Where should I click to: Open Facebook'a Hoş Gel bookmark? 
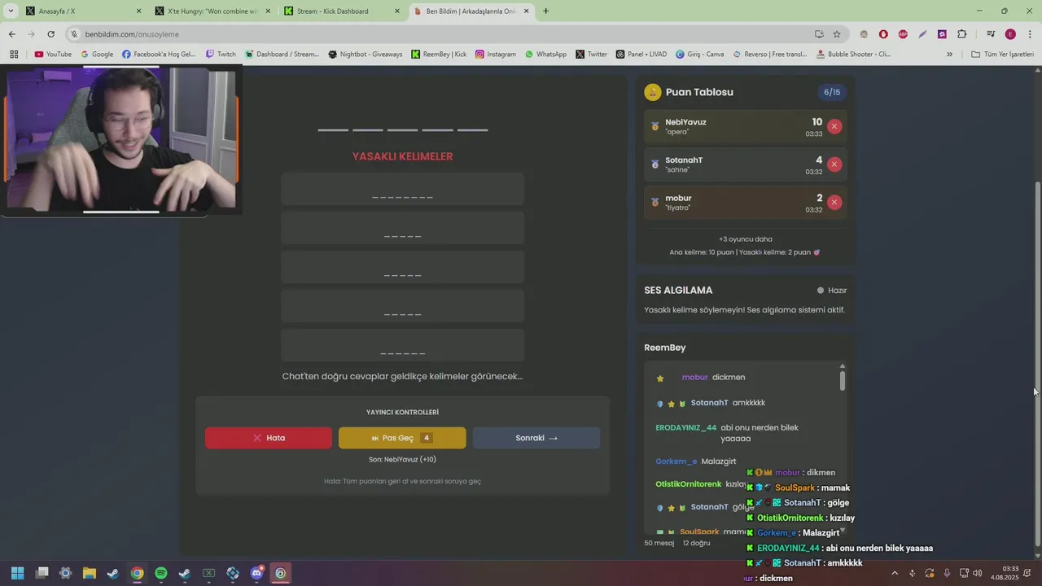159,55
